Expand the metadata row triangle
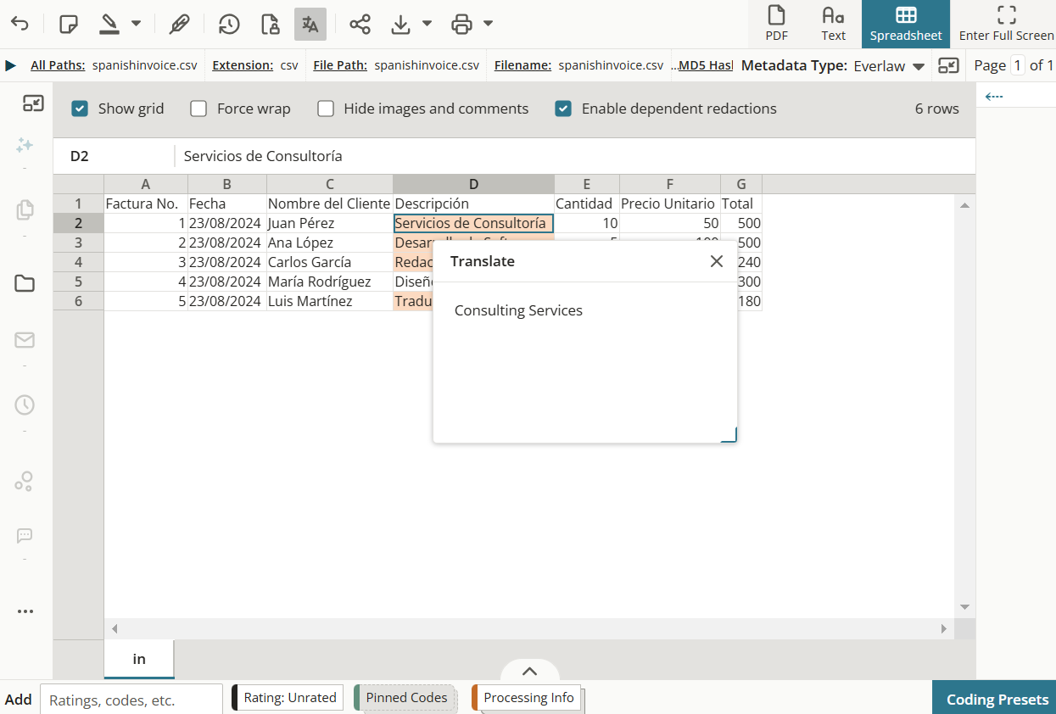1056x714 pixels. (x=10, y=65)
